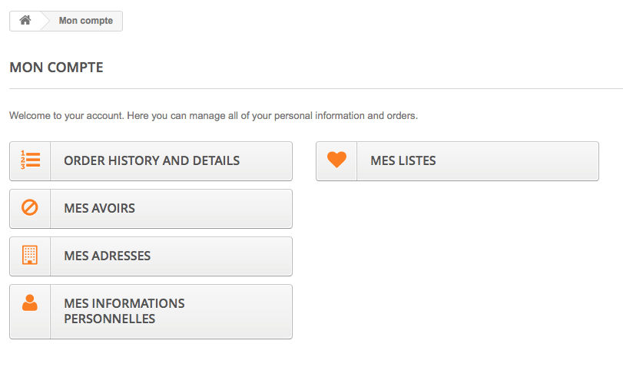Click the breadcrumb arrow separator after home
This screenshot has height=367, width=623.
coord(45,21)
